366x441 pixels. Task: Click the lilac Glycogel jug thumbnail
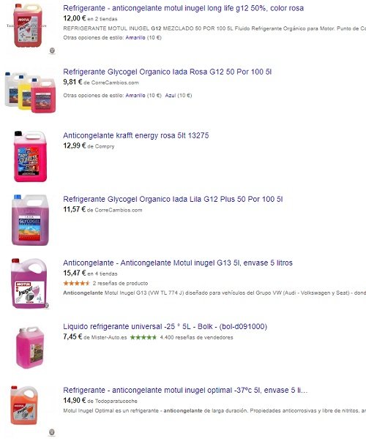[30, 220]
